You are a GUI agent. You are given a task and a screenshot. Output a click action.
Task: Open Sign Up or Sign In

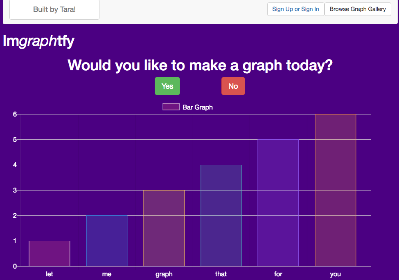click(295, 9)
